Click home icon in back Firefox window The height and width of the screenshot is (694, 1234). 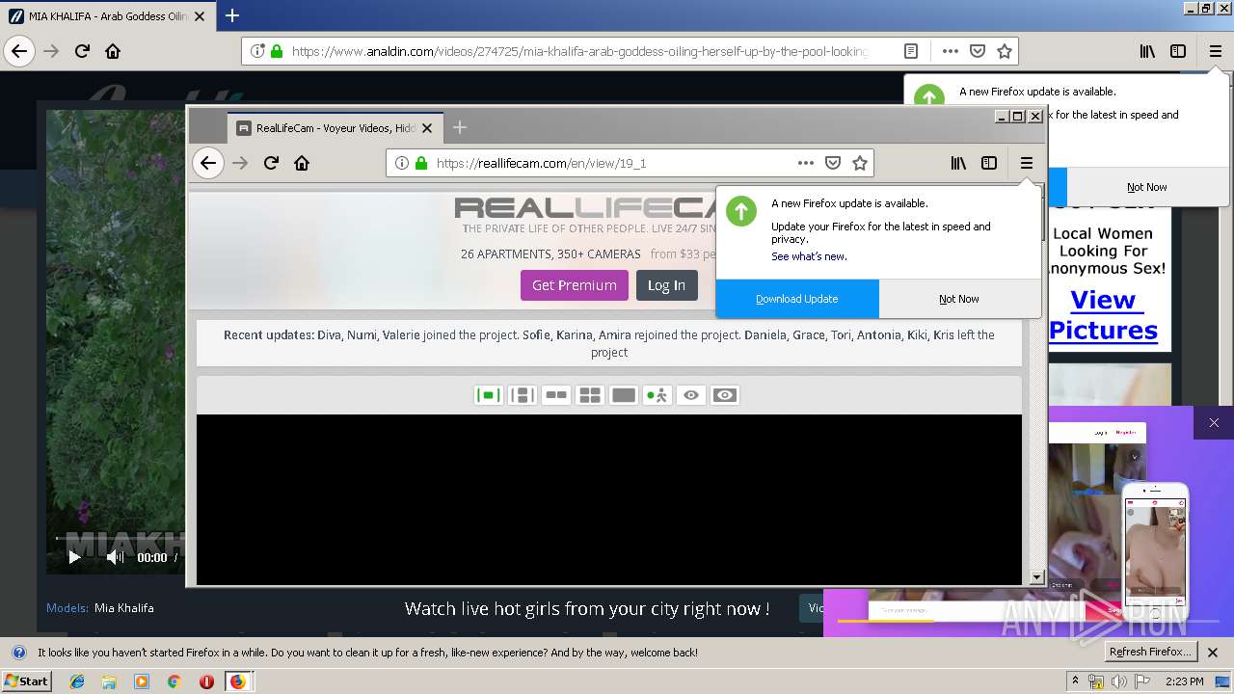tap(113, 51)
